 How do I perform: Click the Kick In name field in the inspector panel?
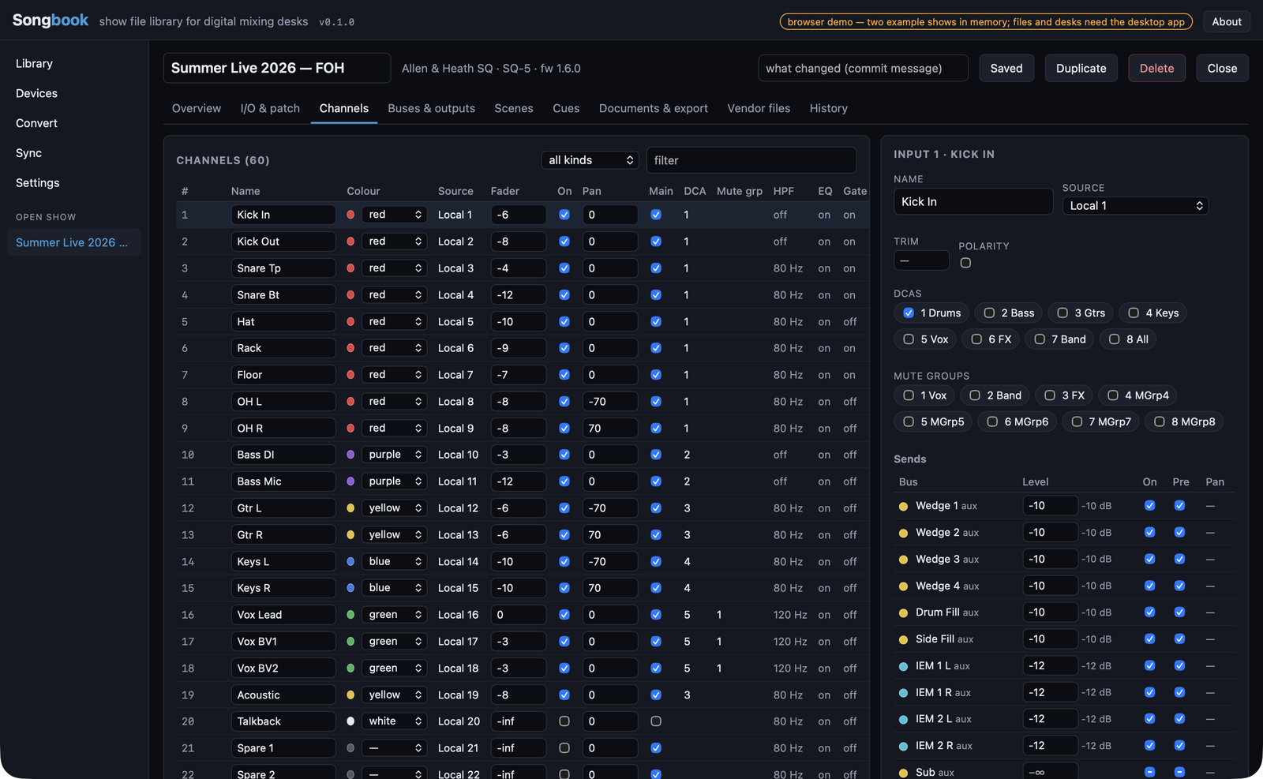pyautogui.click(x=973, y=201)
